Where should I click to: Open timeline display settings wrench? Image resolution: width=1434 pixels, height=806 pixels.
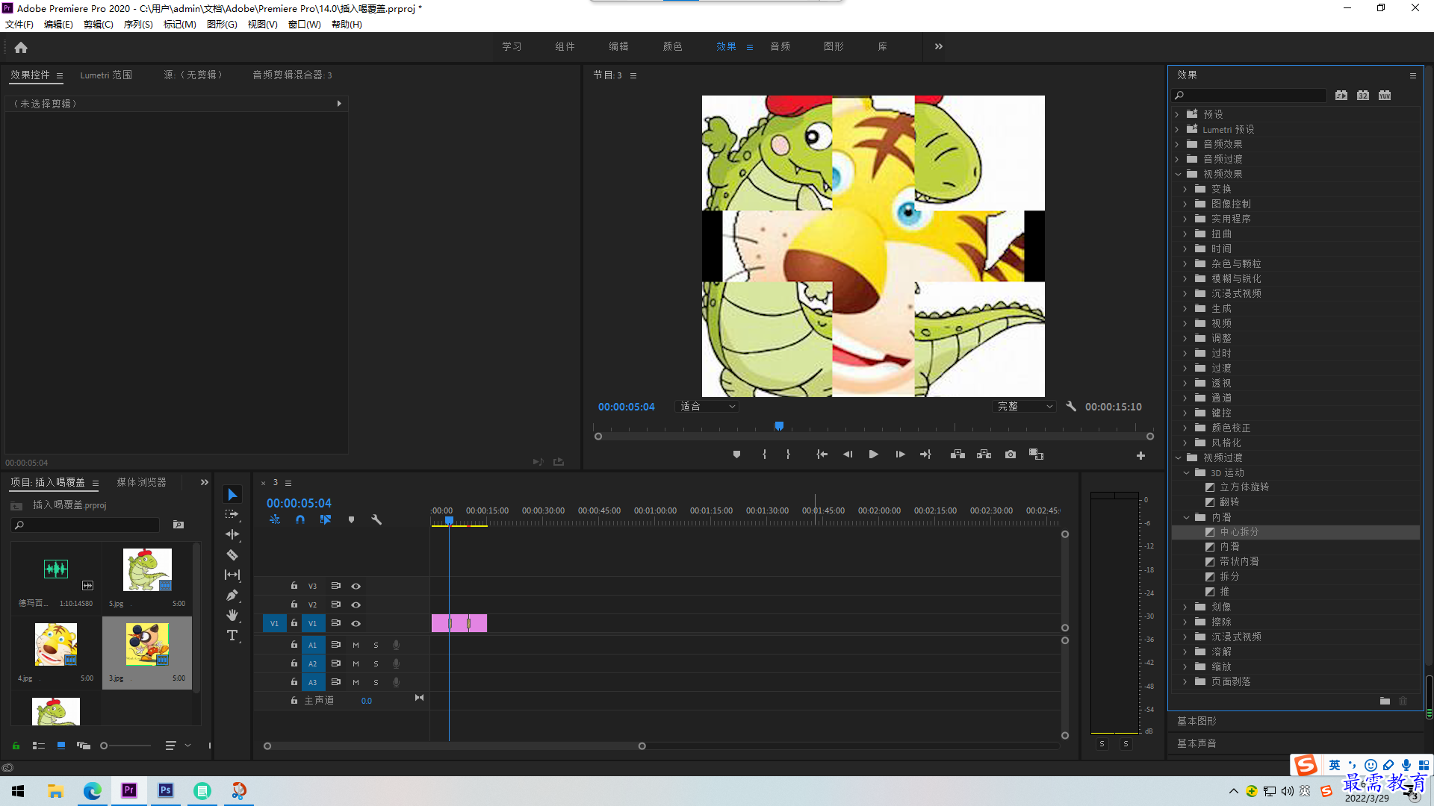pyautogui.click(x=376, y=519)
